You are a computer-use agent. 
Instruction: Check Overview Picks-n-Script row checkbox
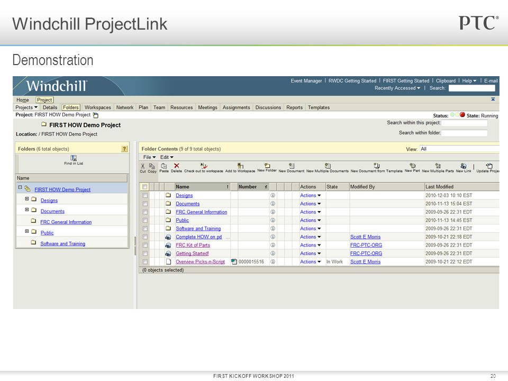pyautogui.click(x=145, y=262)
